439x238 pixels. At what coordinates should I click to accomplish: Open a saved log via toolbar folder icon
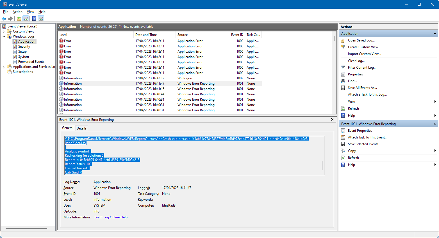coord(19,19)
